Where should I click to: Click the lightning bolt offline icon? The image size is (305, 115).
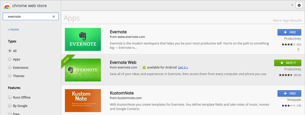(298, 50)
